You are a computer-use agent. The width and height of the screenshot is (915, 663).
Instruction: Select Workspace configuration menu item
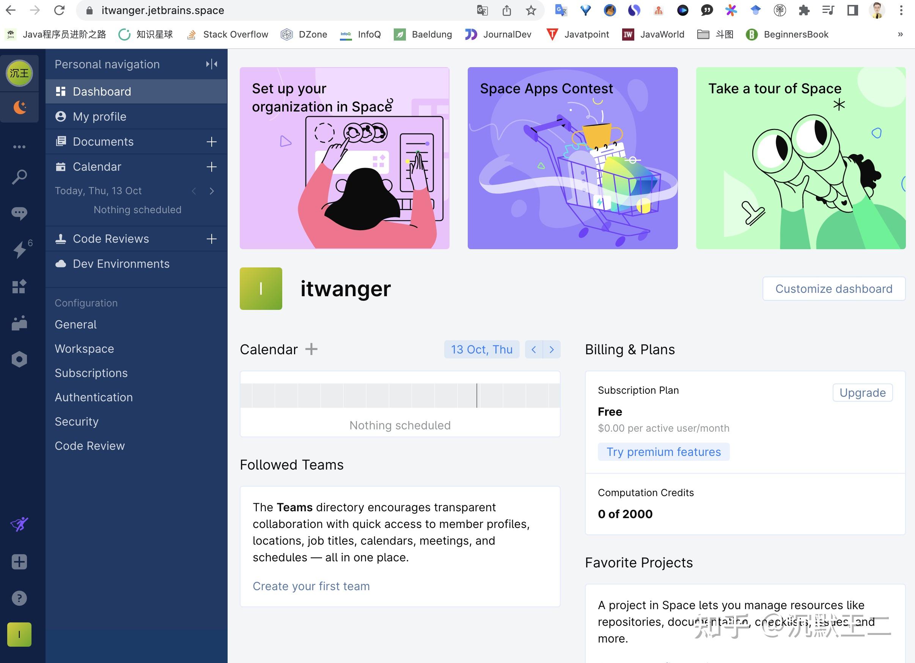click(x=85, y=349)
